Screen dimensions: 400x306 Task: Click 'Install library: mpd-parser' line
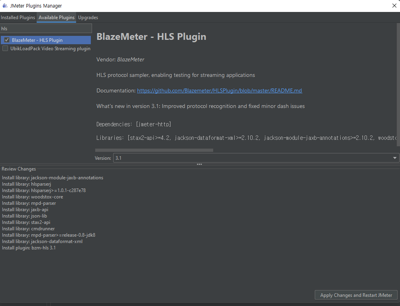[29, 203]
